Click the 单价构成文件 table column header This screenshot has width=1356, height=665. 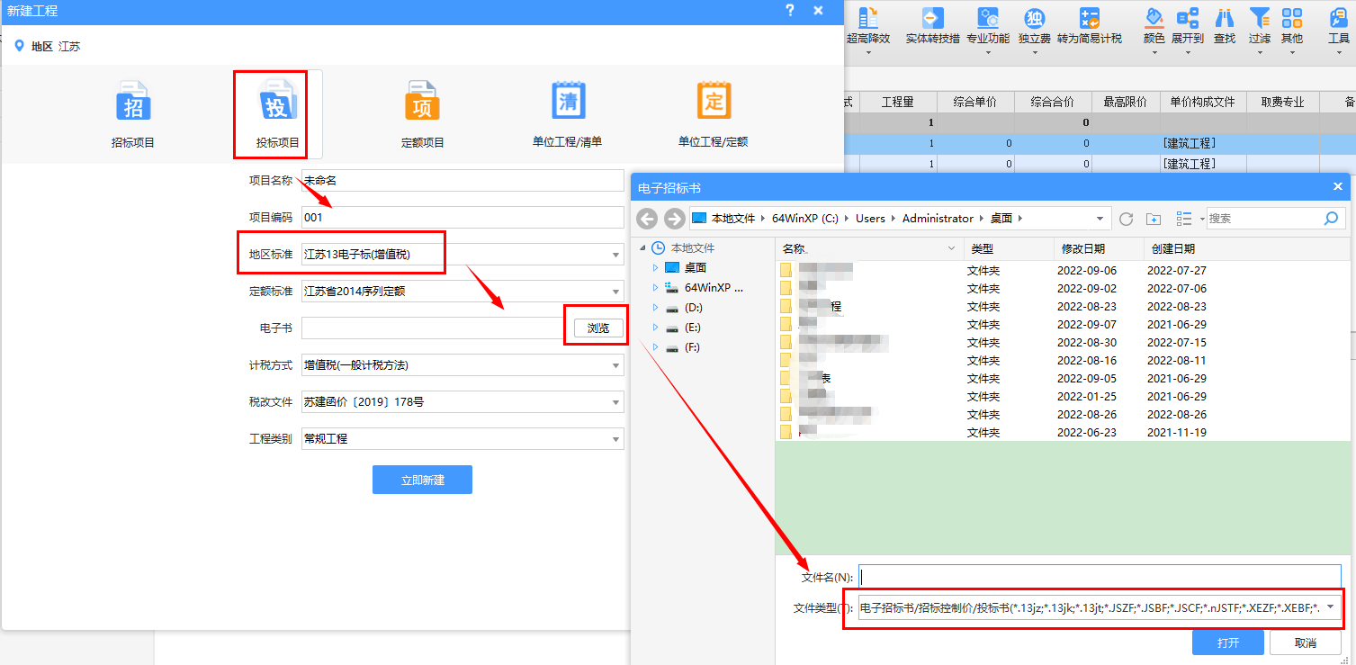pyautogui.click(x=1203, y=102)
